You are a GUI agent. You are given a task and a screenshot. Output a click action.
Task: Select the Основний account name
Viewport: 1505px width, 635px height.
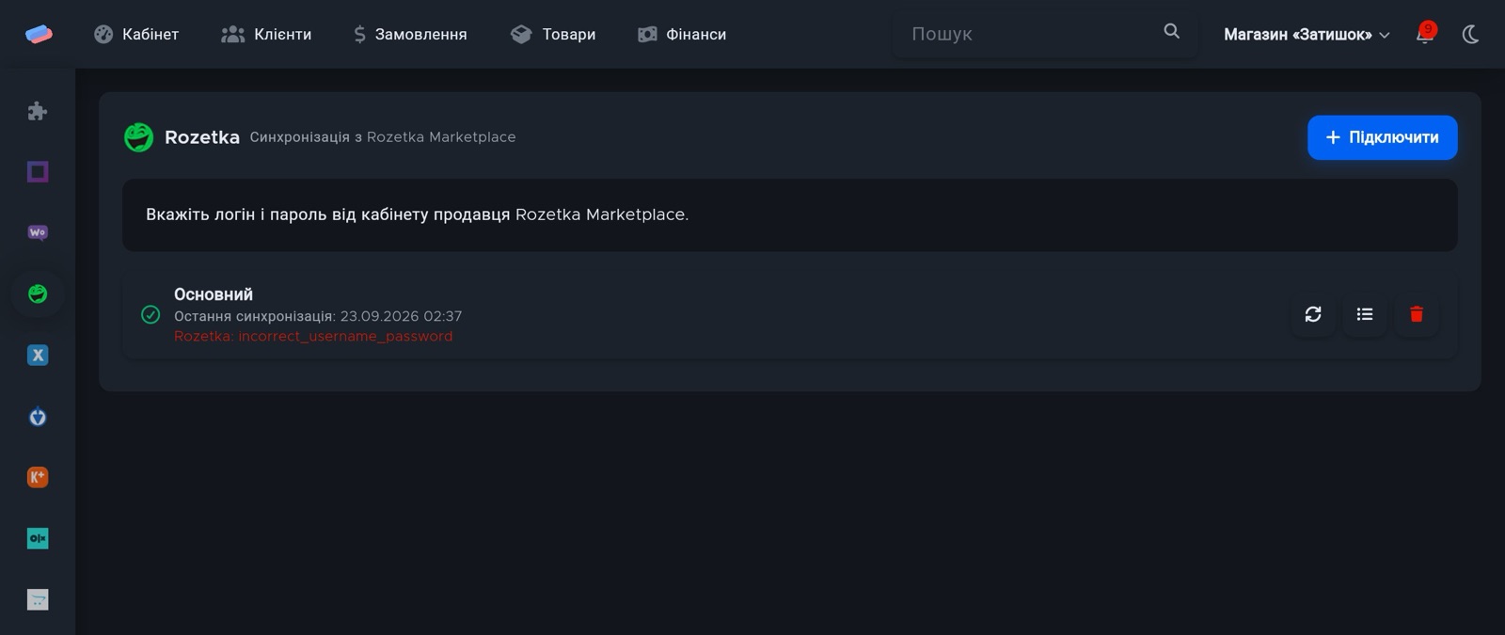click(x=214, y=294)
